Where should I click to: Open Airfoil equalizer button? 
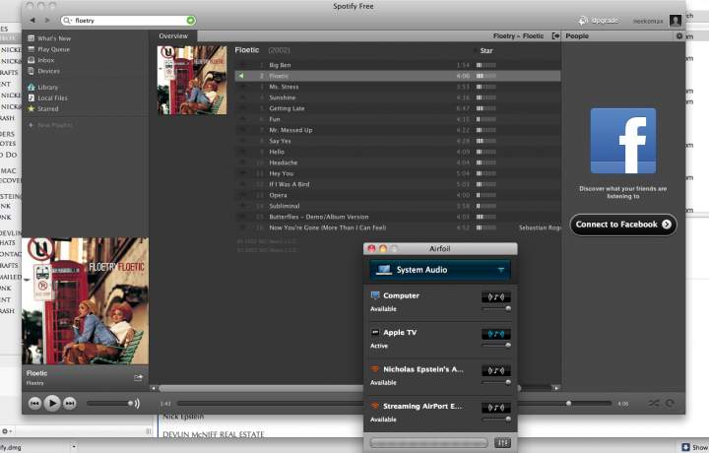(x=502, y=442)
